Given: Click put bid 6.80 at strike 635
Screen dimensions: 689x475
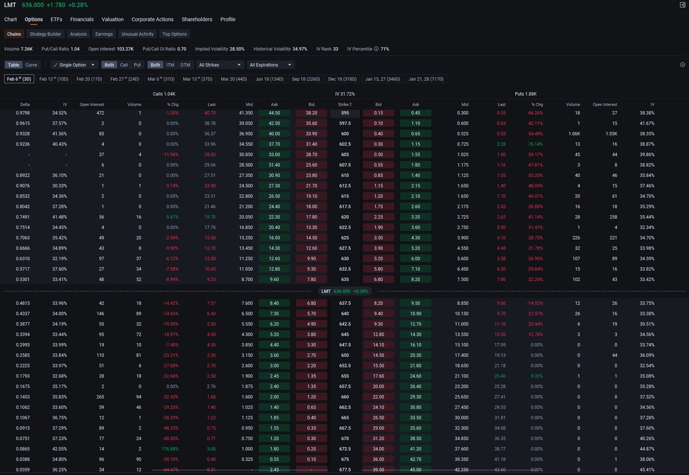Looking at the screenshot, I should (378, 279).
